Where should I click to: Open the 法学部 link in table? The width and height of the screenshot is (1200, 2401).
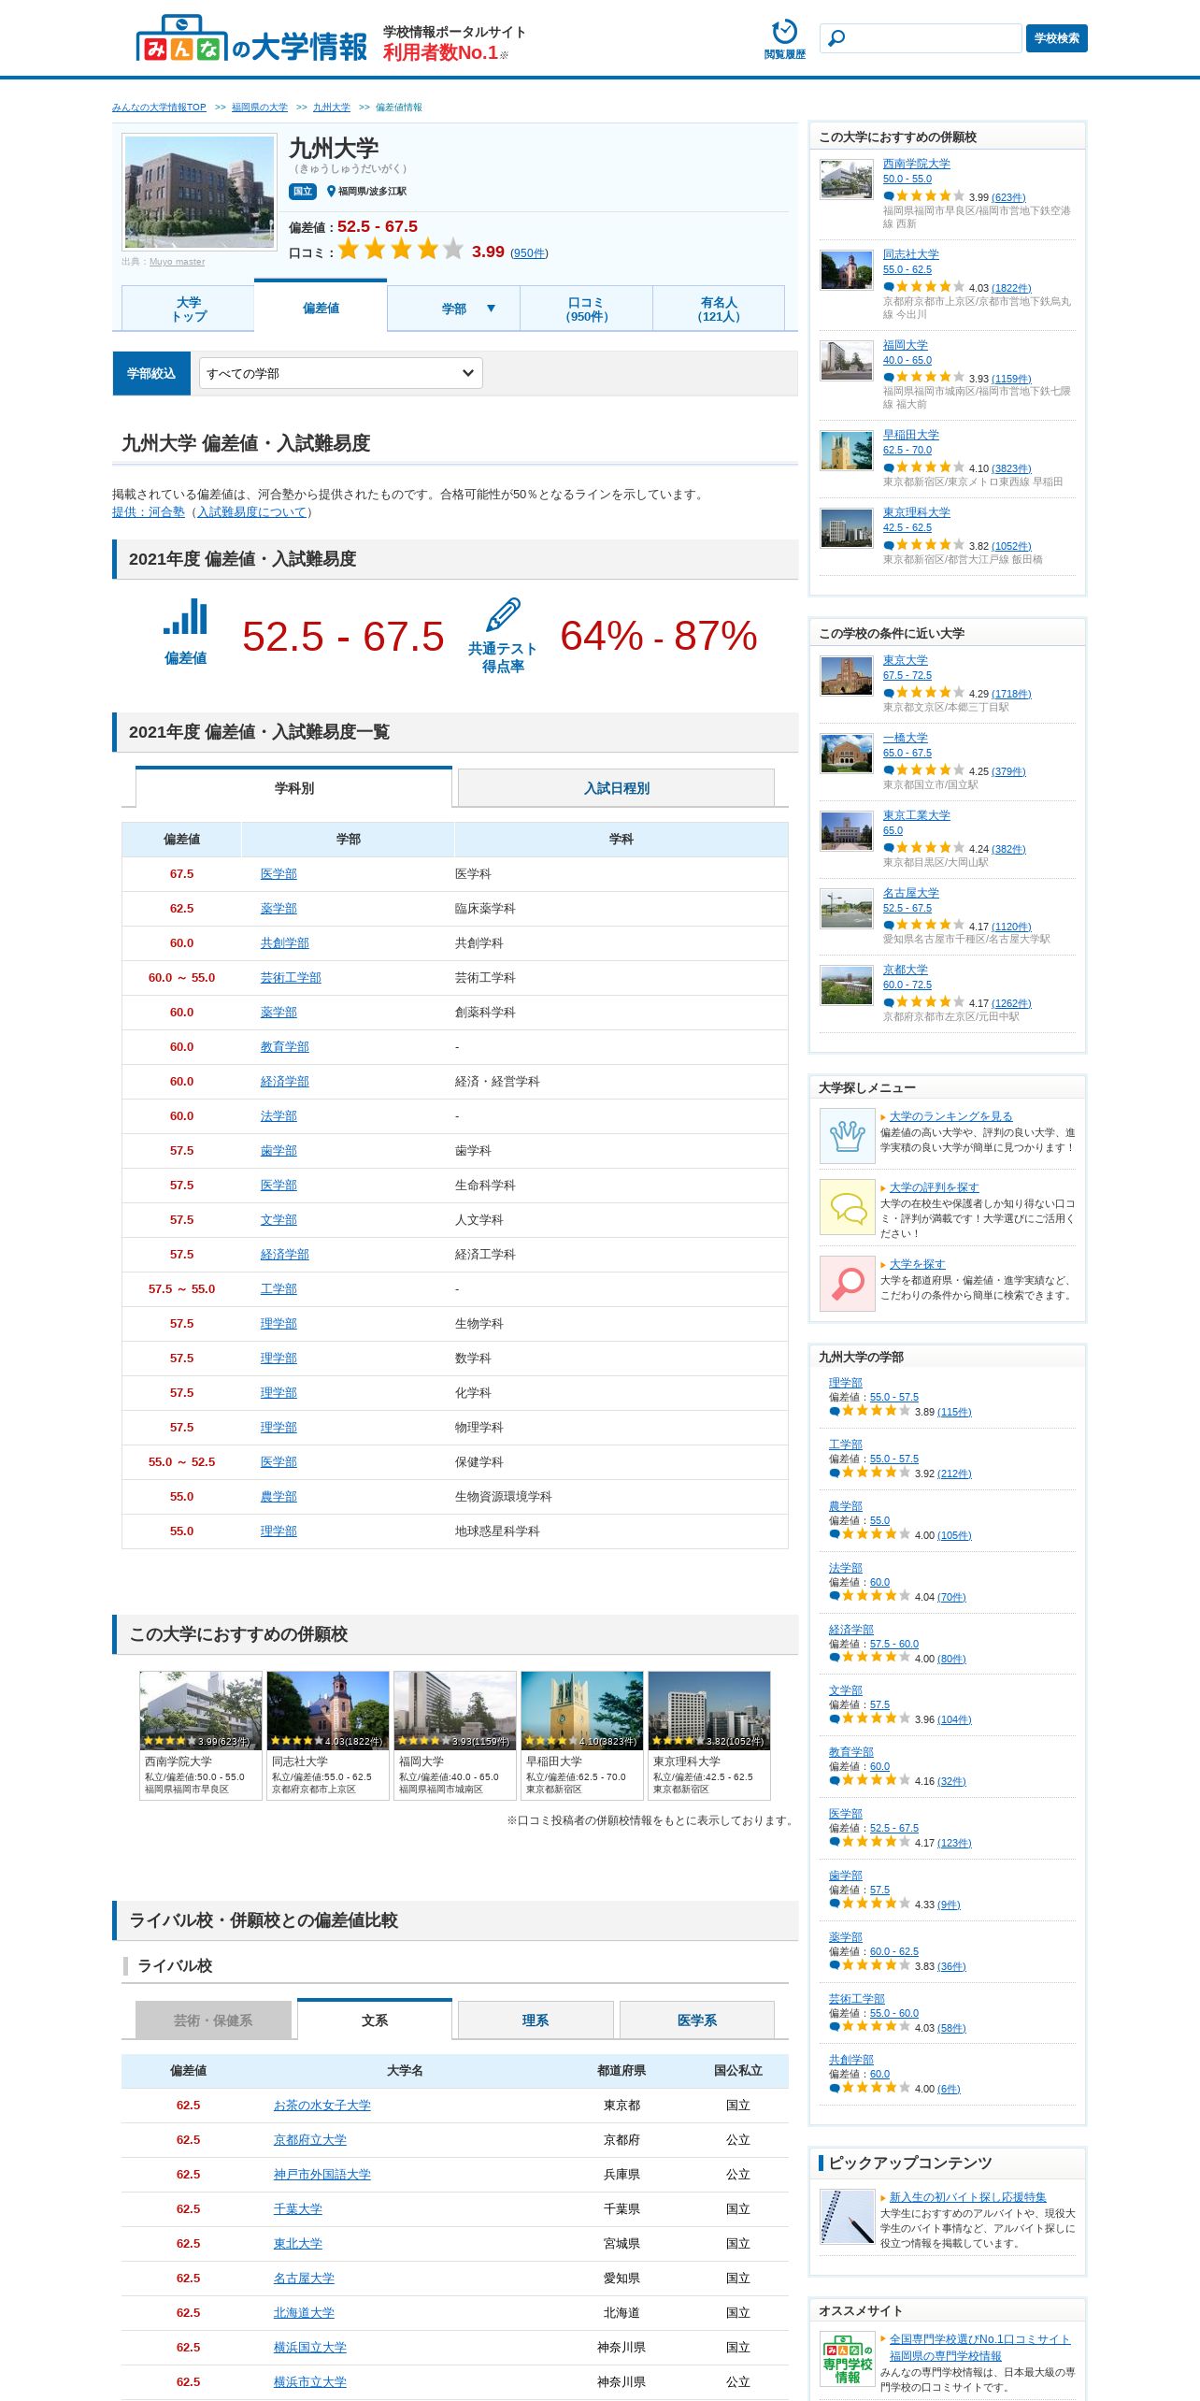coord(279,1115)
